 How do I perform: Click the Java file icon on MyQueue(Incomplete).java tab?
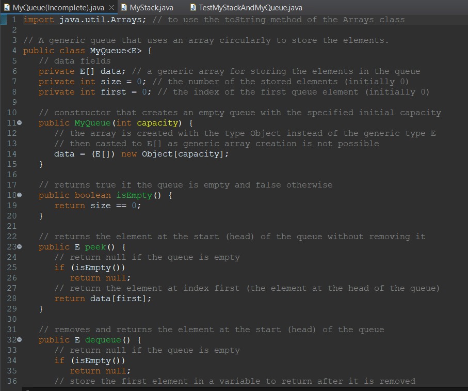pyautogui.click(x=6, y=8)
